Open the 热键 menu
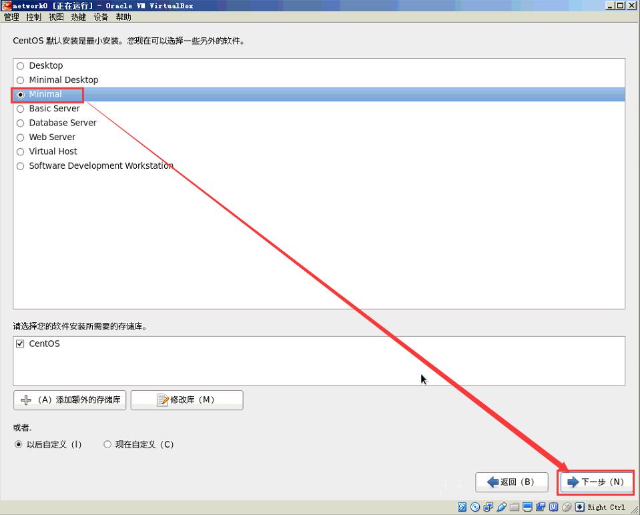The width and height of the screenshot is (640, 515). (78, 17)
